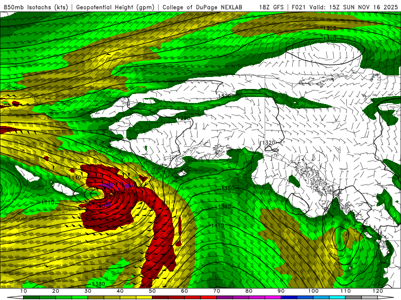The width and height of the screenshot is (401, 300).
Task: Click the 90 value on the color bar scale
Action: 281,291
